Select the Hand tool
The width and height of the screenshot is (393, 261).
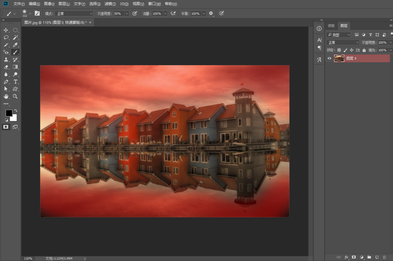click(x=6, y=96)
